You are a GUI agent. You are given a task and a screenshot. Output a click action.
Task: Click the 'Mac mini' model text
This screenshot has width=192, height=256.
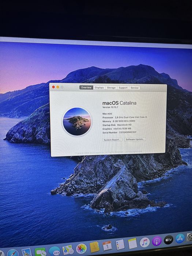(x=107, y=114)
